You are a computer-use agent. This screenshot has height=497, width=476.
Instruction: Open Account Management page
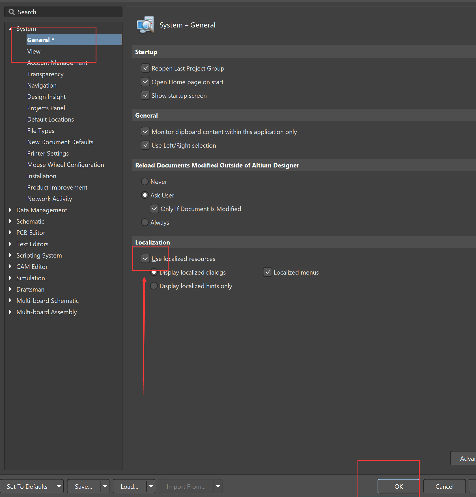coord(57,63)
